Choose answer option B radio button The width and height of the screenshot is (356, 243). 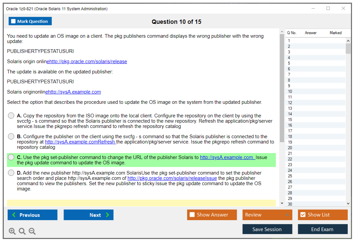[x=11, y=137]
